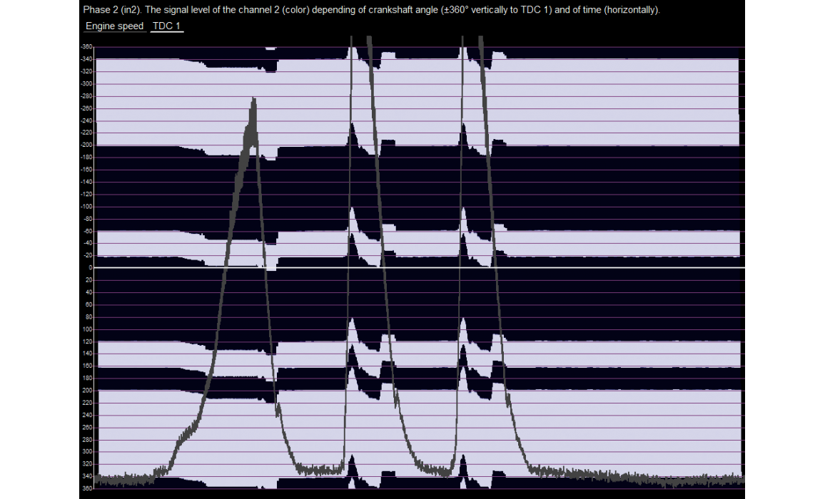Click the 340 axis tick label
The image size is (825, 499).
point(87,476)
